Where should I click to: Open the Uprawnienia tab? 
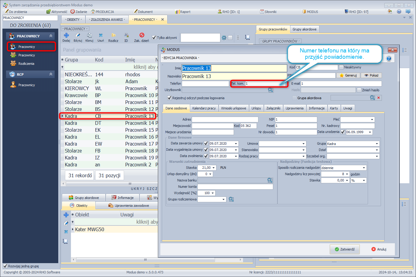coord(294,108)
